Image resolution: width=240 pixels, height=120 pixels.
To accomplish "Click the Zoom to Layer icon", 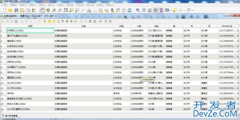I will (77, 10).
